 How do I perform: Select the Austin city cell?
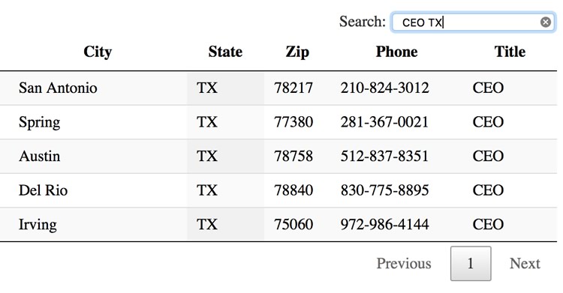[x=40, y=156]
